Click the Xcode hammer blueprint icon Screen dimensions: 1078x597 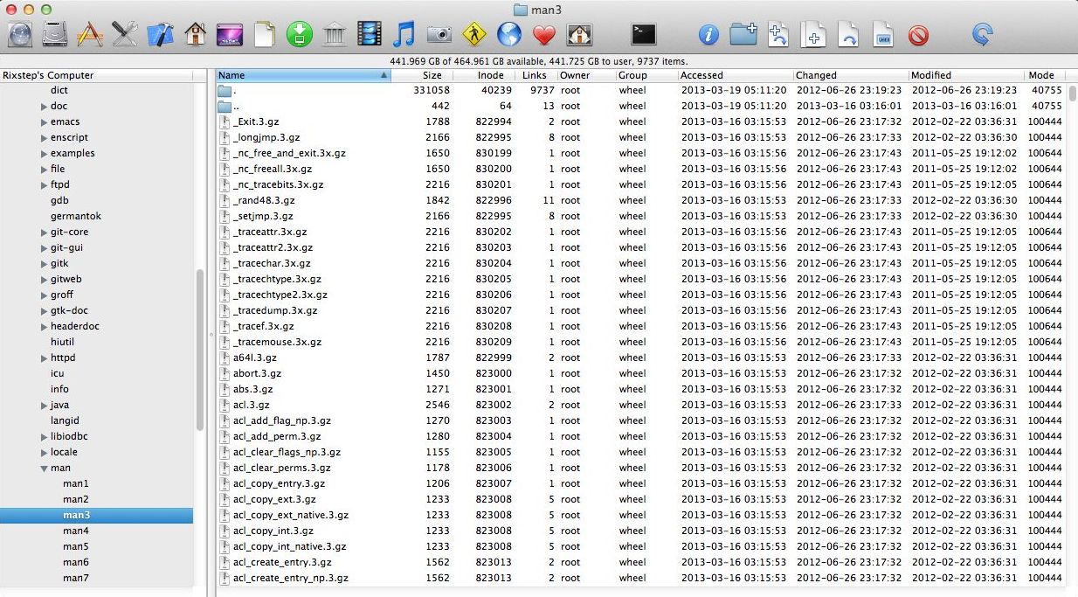(x=160, y=34)
